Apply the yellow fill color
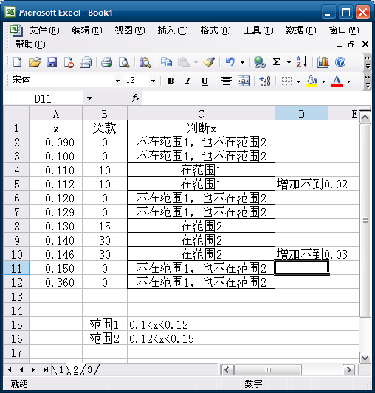 point(312,81)
